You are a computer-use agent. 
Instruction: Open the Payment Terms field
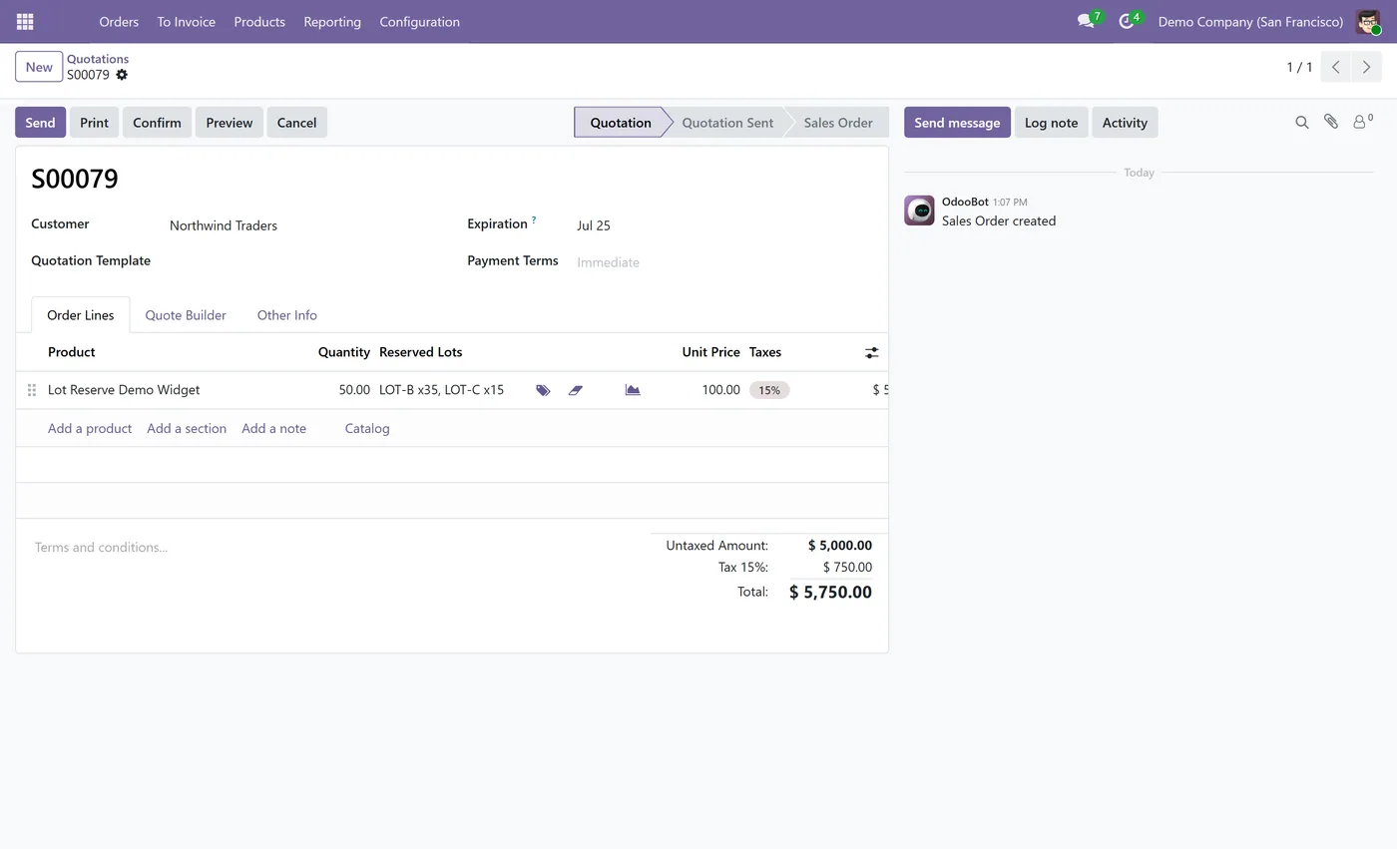coord(723,262)
